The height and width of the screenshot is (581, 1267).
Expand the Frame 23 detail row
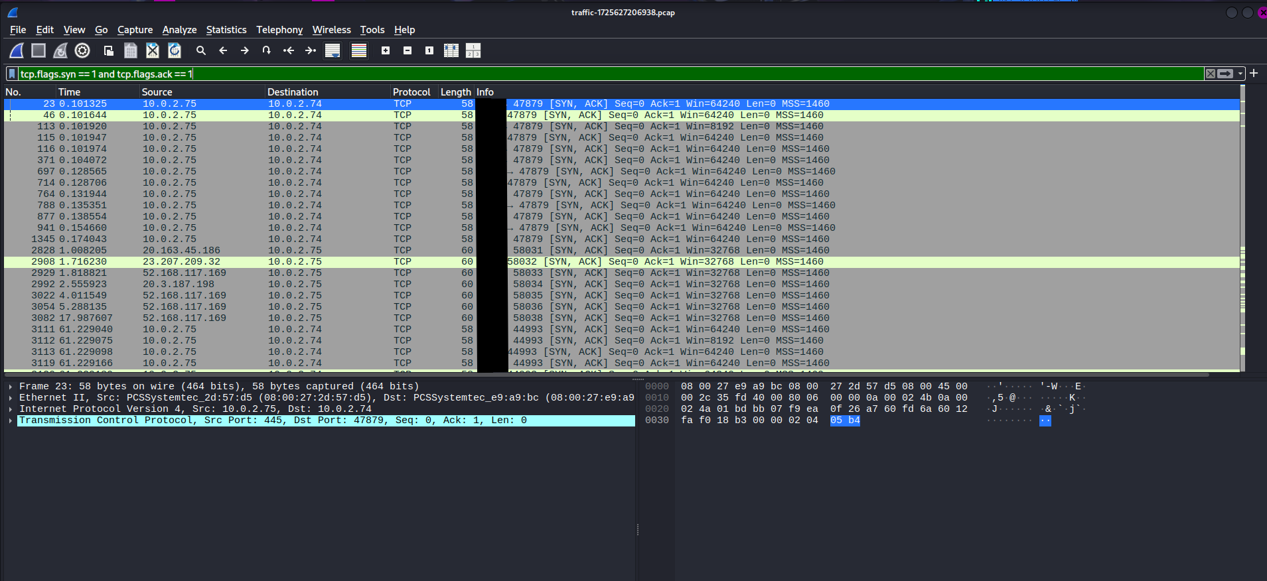pyautogui.click(x=11, y=386)
